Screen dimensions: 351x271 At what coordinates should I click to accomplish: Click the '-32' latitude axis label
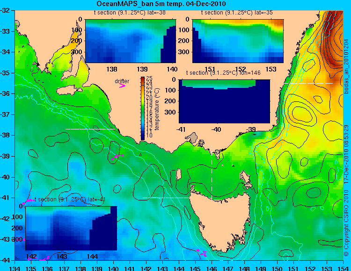5,10
